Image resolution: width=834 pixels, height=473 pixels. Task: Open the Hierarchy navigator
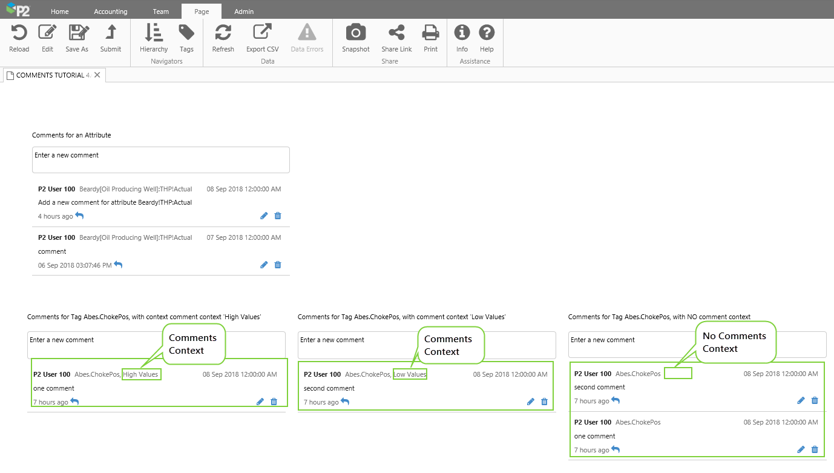(154, 33)
